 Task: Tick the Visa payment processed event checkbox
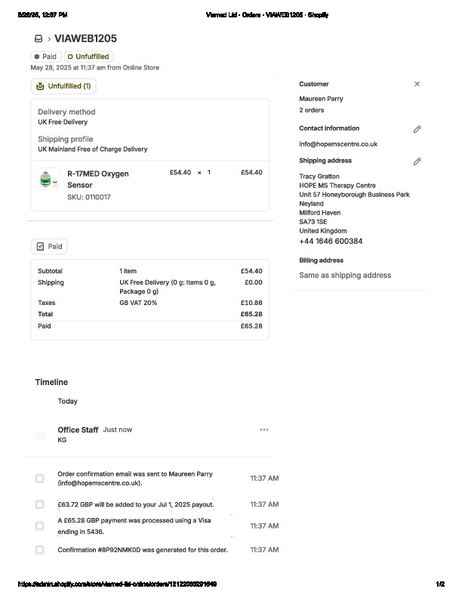tap(39, 526)
